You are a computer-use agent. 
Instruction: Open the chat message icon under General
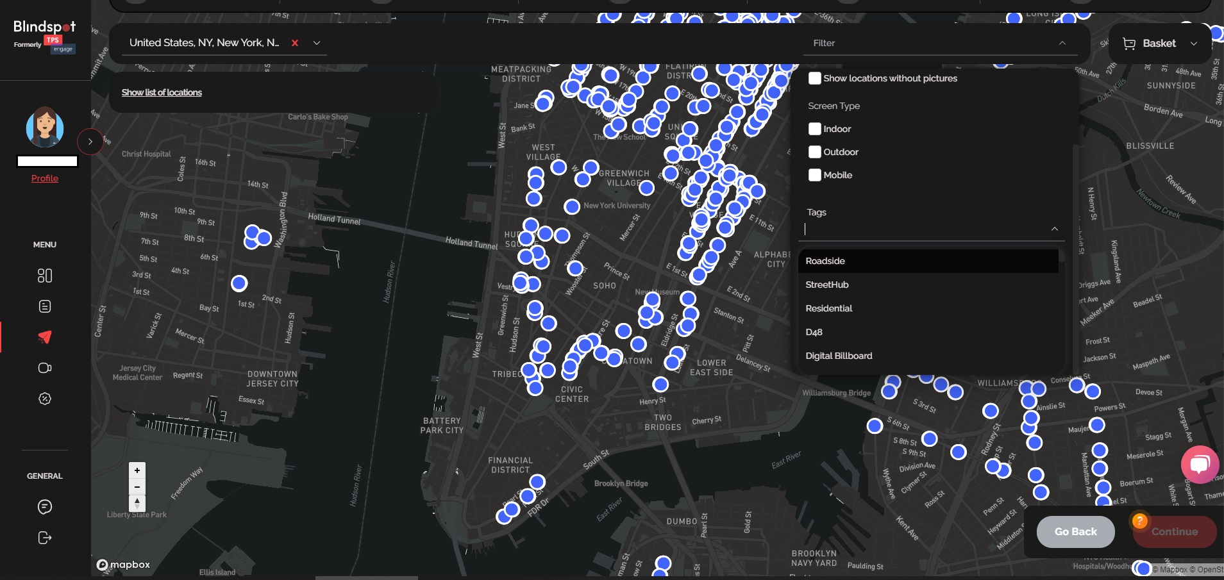[x=45, y=507]
